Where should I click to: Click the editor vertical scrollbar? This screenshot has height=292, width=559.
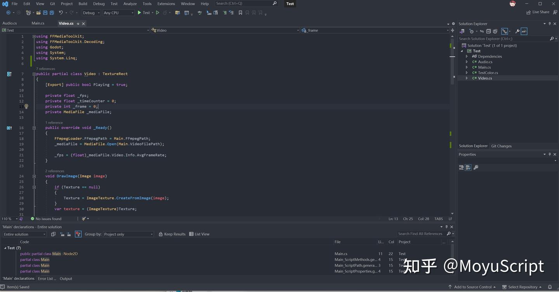click(x=452, y=125)
